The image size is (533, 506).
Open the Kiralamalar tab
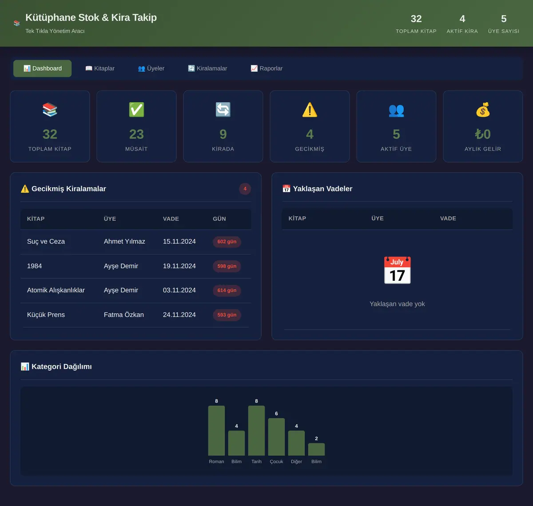[207, 68]
